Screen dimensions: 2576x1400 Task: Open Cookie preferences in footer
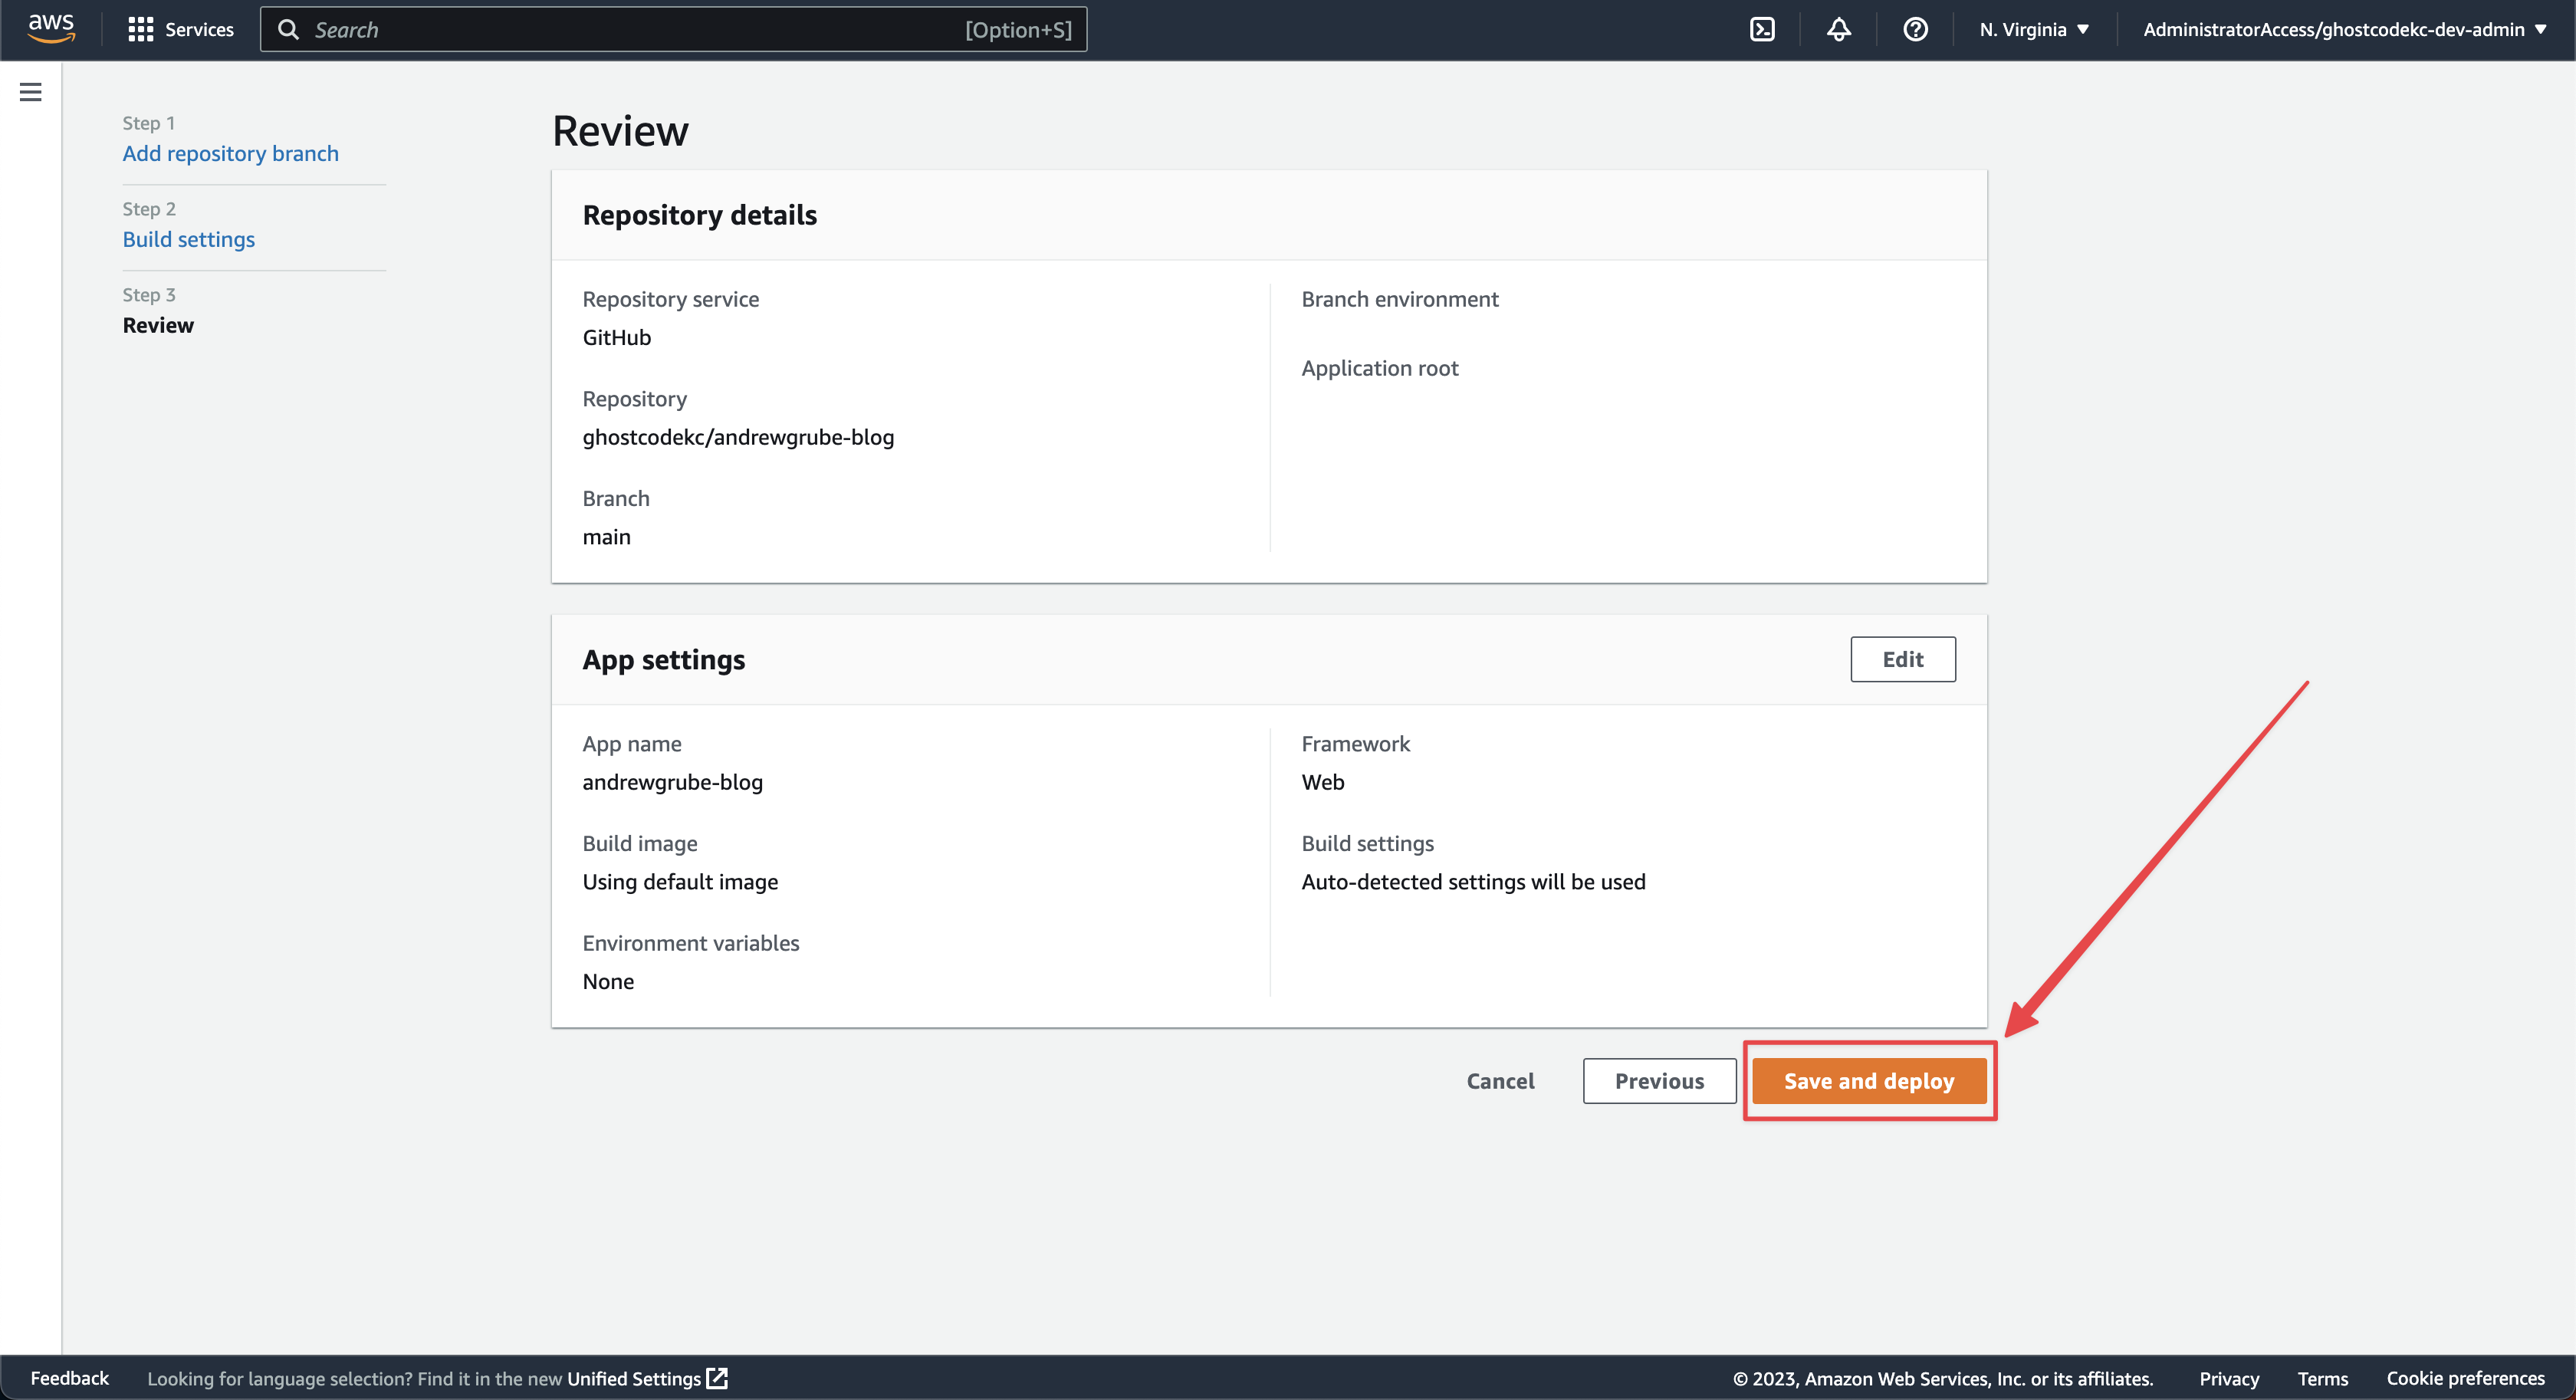2465,1378
